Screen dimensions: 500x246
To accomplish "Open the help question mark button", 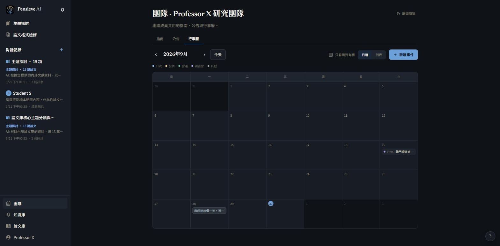I will coord(490,236).
